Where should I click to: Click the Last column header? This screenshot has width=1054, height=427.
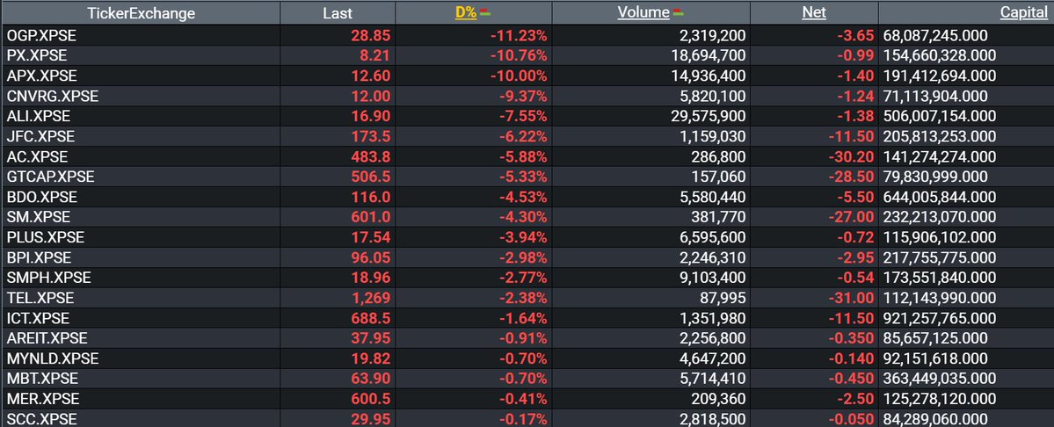[x=338, y=13]
